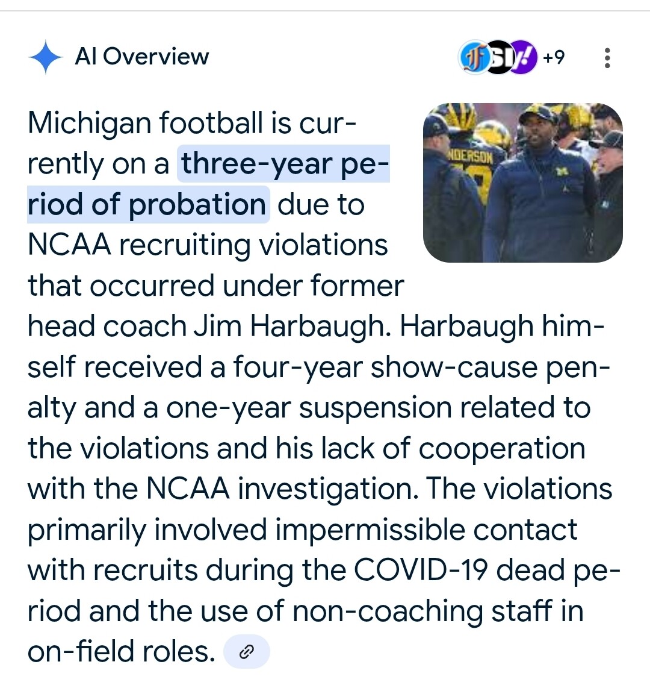This screenshot has width=650, height=691.
Task: Open the three-dot more options menu
Action: pos(607,58)
